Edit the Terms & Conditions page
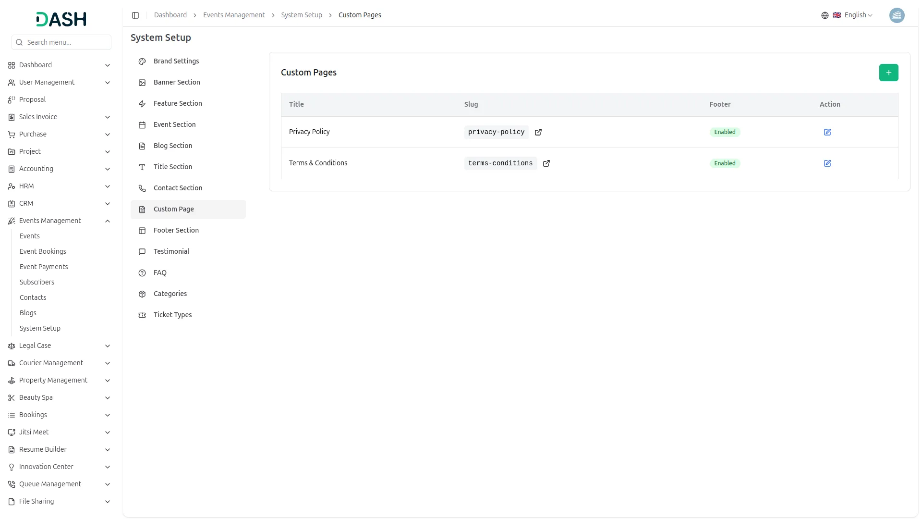The height and width of the screenshot is (519, 922). pyautogui.click(x=827, y=163)
